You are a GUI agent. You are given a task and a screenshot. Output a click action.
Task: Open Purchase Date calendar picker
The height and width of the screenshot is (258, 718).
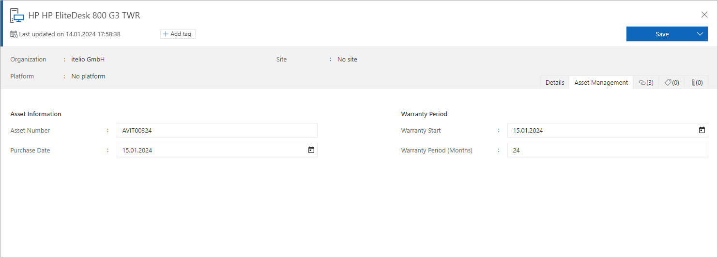click(311, 150)
